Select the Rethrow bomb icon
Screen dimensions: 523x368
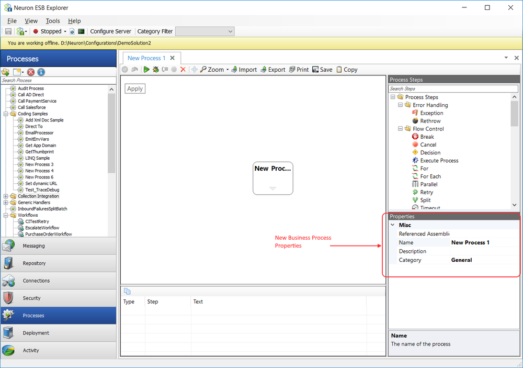point(415,121)
